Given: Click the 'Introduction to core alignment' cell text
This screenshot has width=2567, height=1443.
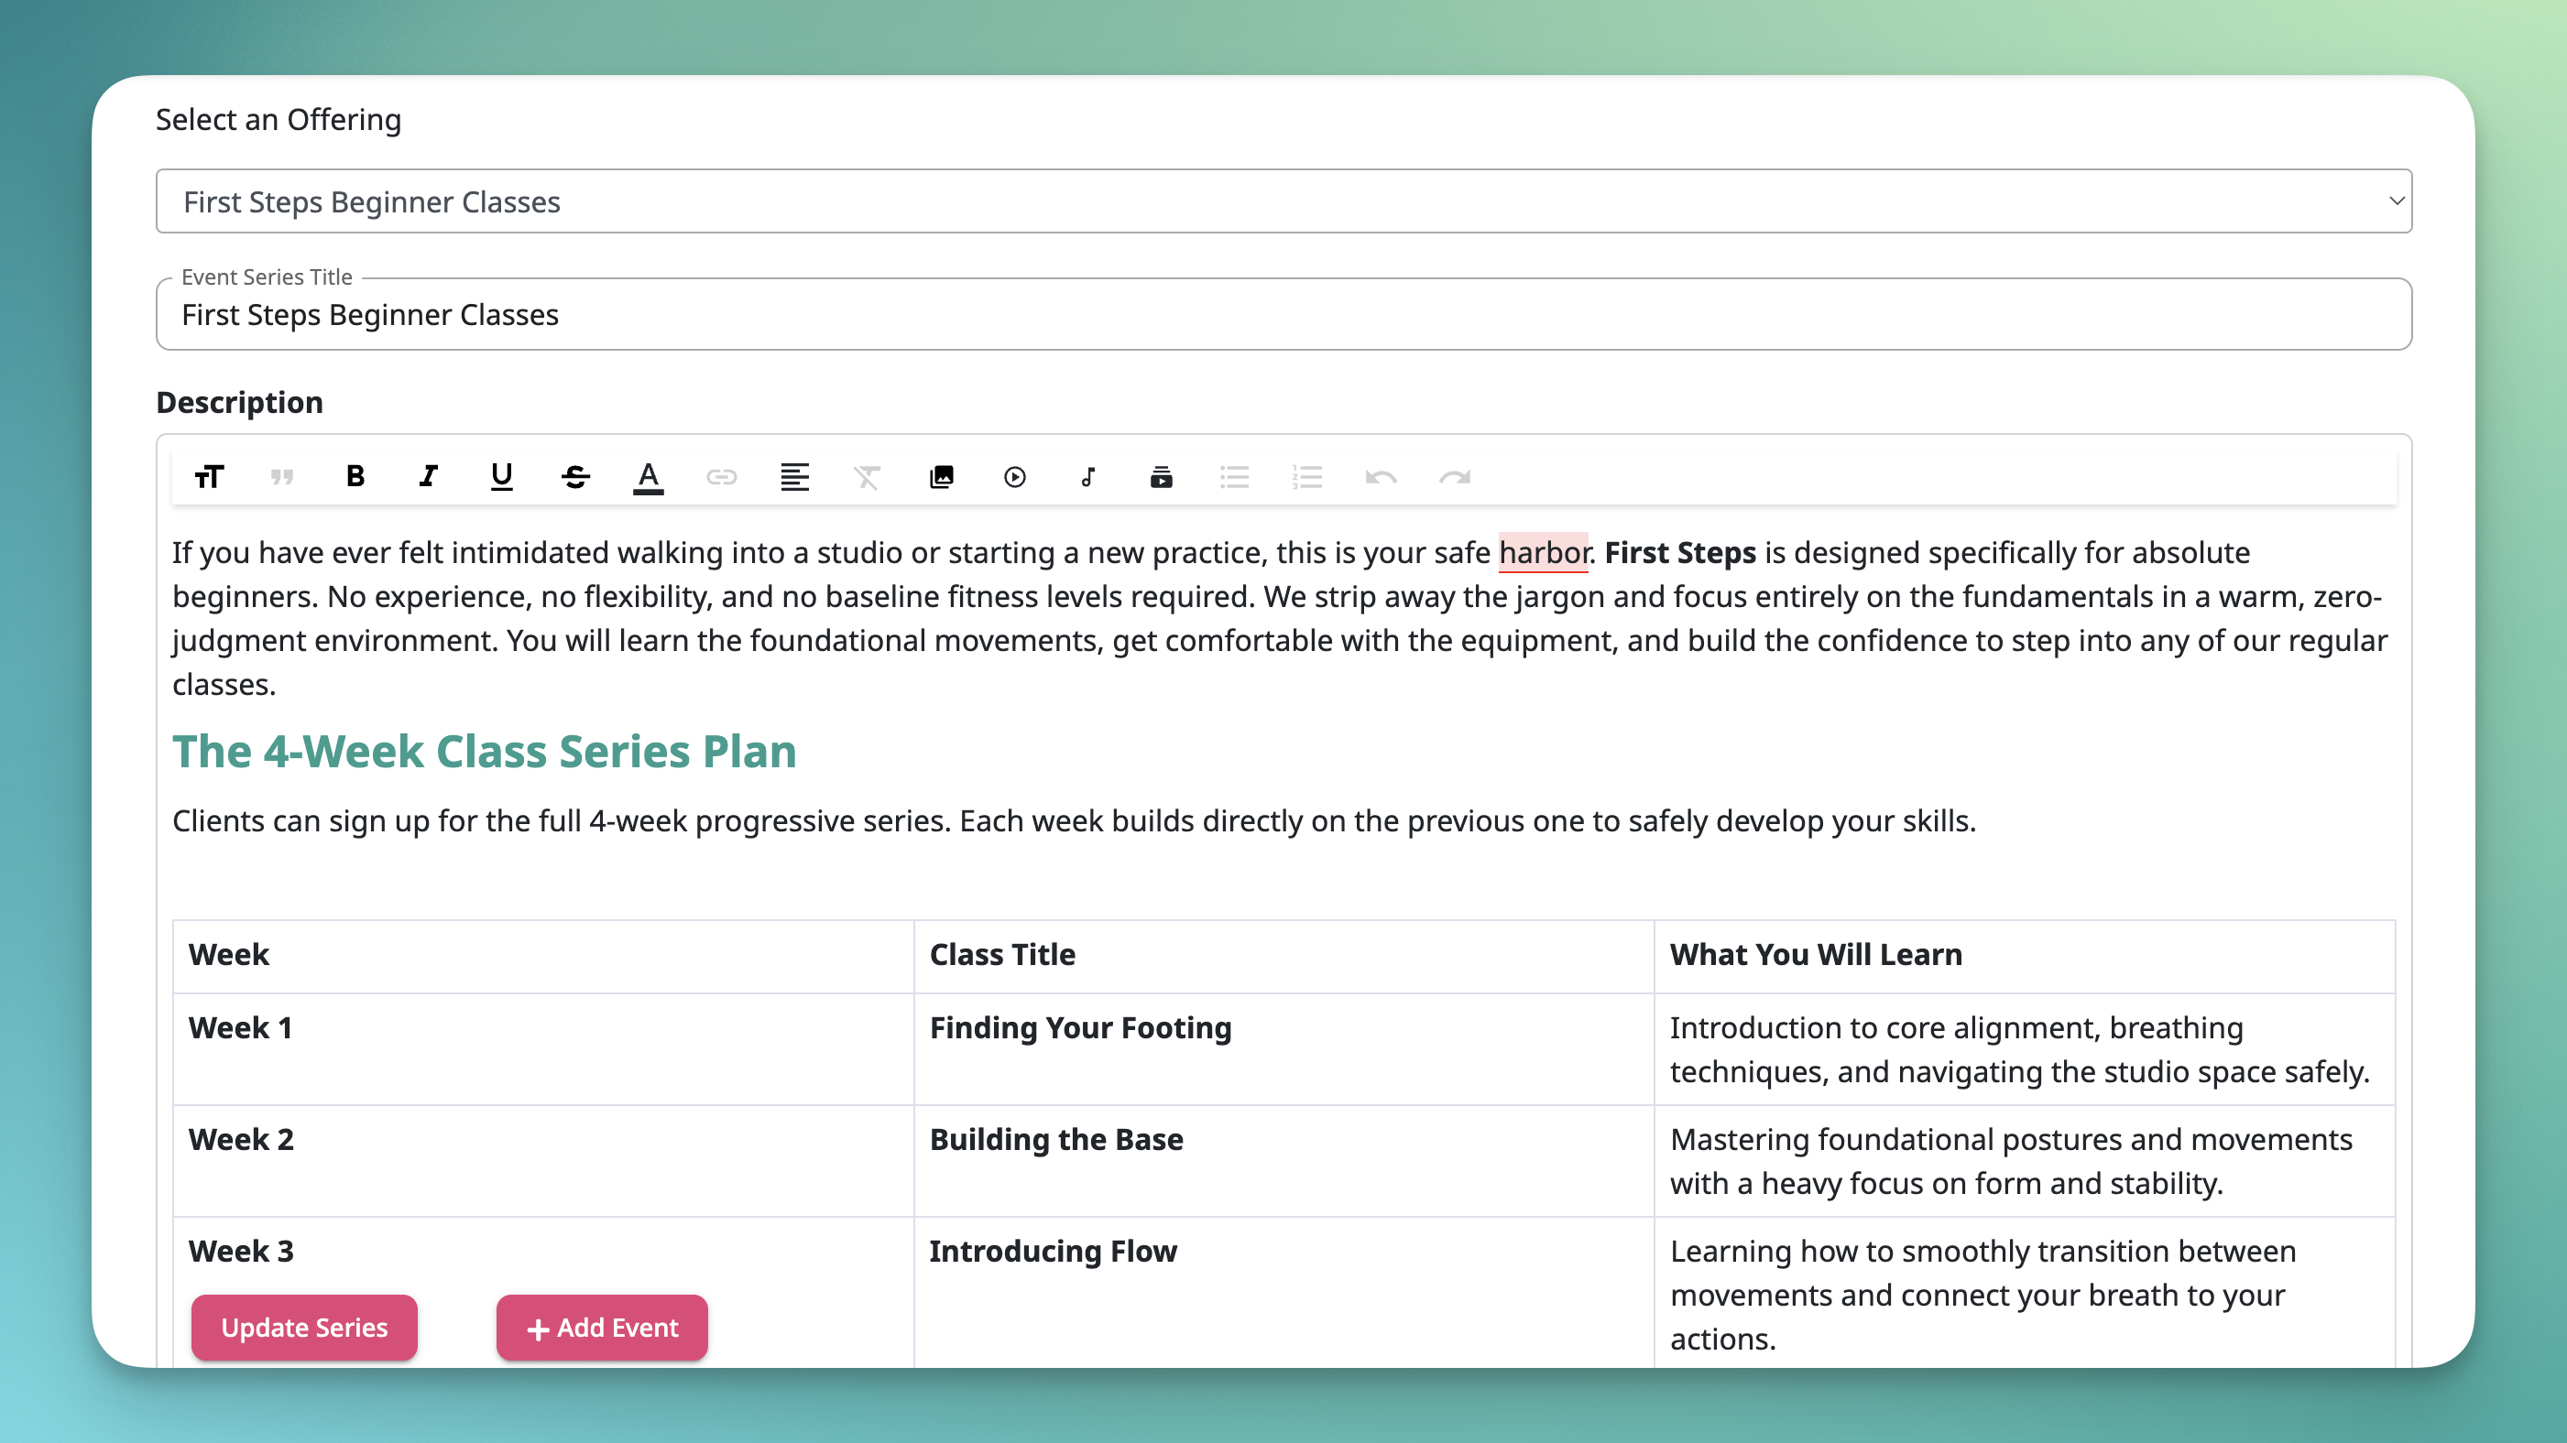Looking at the screenshot, I should point(2020,1049).
